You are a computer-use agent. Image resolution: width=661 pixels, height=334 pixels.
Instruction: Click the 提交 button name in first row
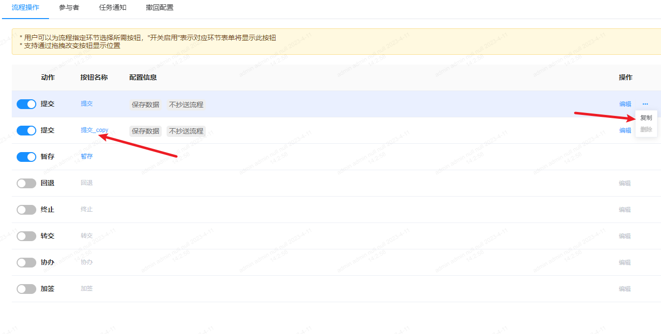coord(87,104)
